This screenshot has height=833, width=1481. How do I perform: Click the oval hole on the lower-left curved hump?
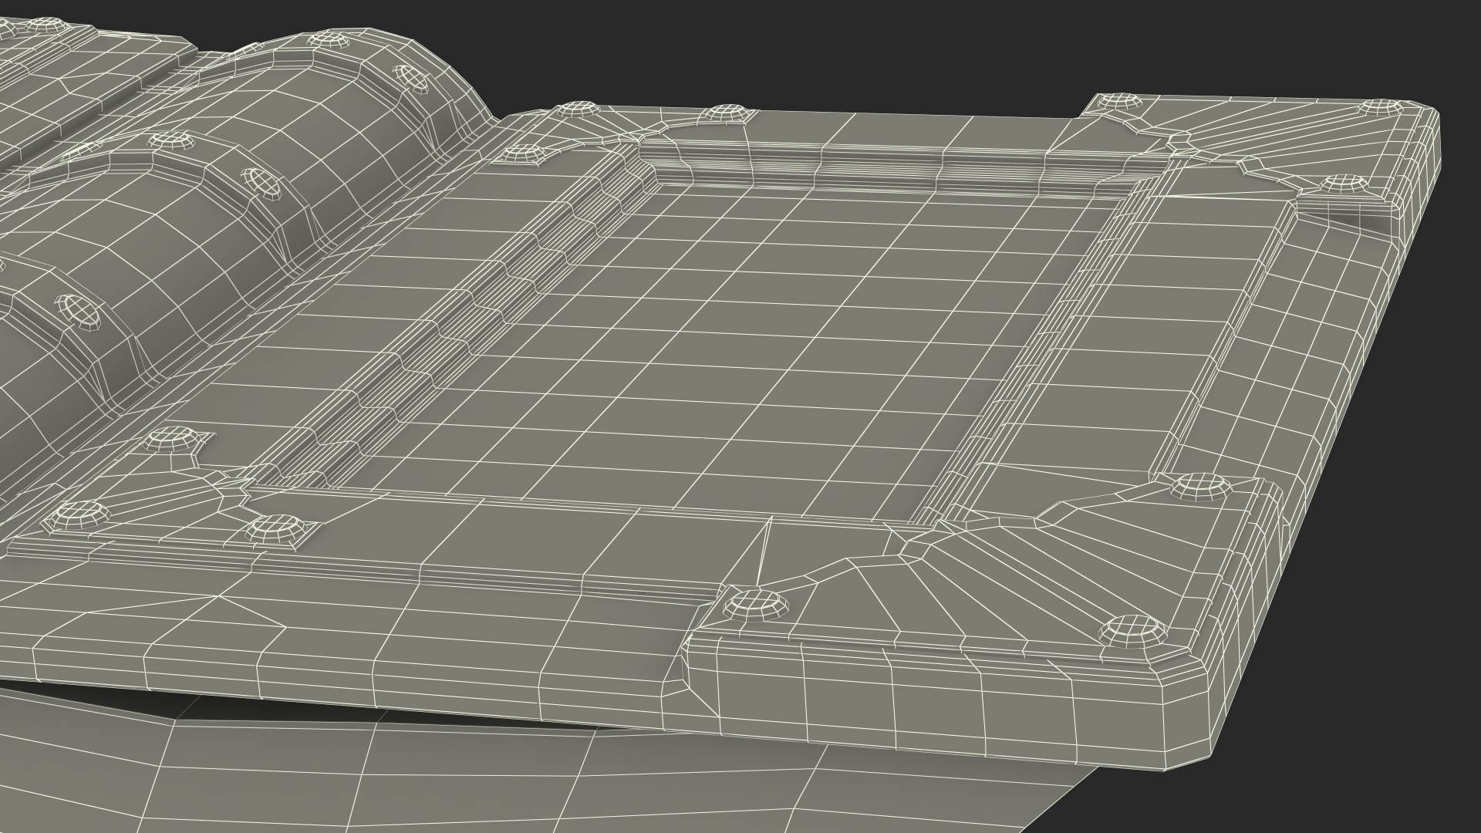click(x=81, y=310)
